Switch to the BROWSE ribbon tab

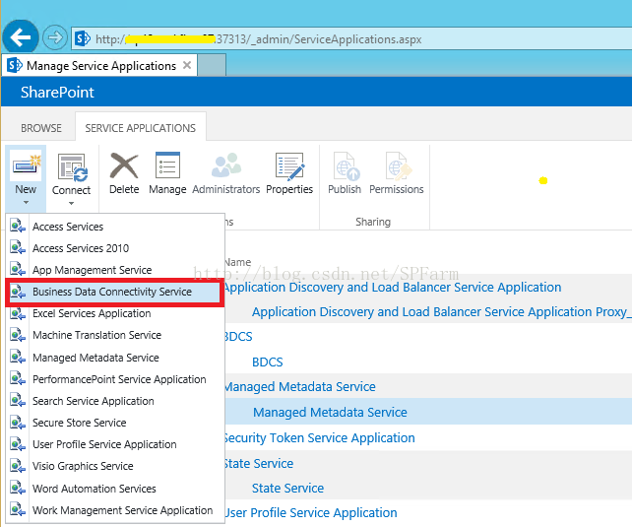41,128
